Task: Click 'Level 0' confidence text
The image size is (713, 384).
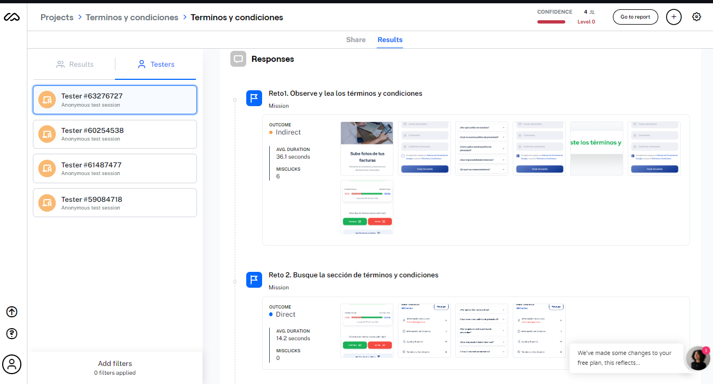Action: (x=586, y=22)
